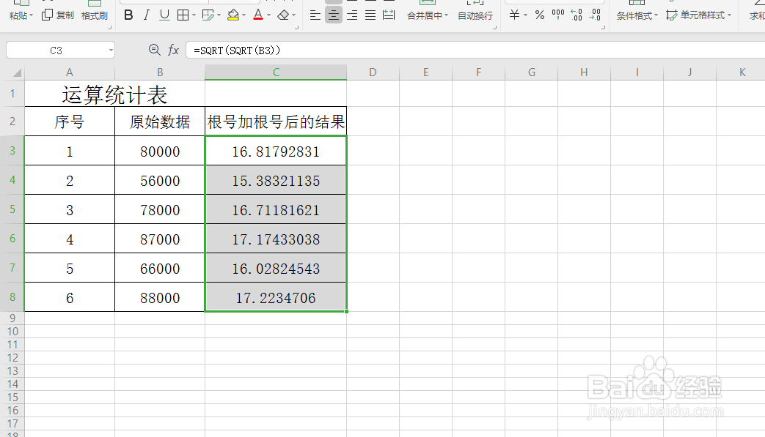Toggle wrap text 自动换行
765x437 pixels.
click(x=475, y=15)
